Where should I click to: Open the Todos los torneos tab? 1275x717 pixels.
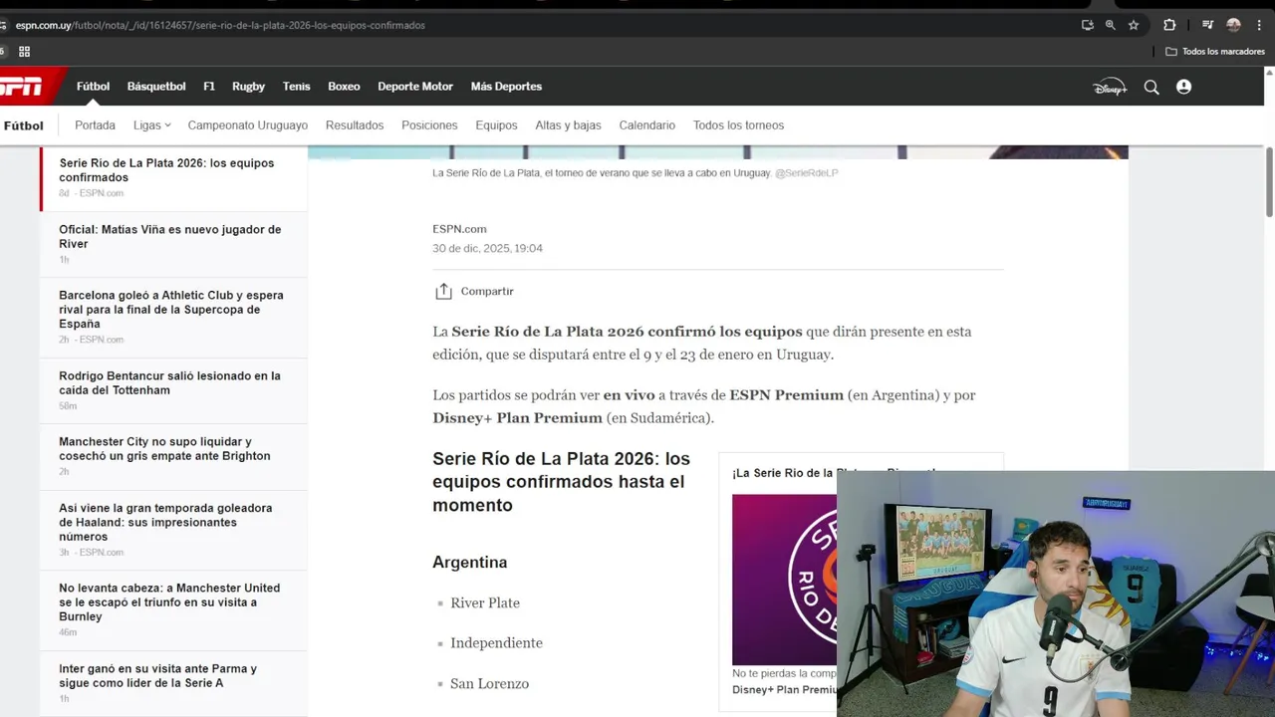[738, 125]
